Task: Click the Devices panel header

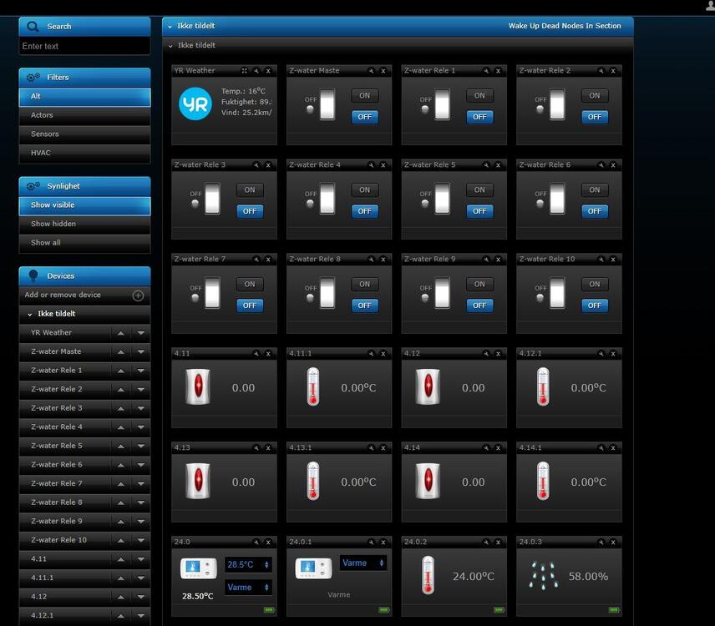Action: tap(85, 276)
